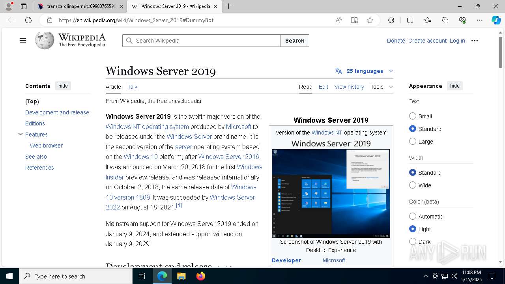Launch Firefox from taskbar
The image size is (505, 284).
click(x=201, y=276)
